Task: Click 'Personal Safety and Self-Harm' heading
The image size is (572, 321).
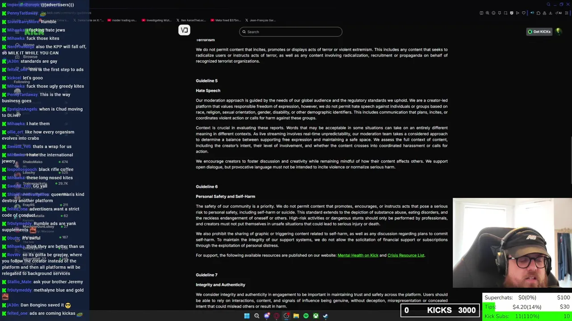Action: coord(225,197)
